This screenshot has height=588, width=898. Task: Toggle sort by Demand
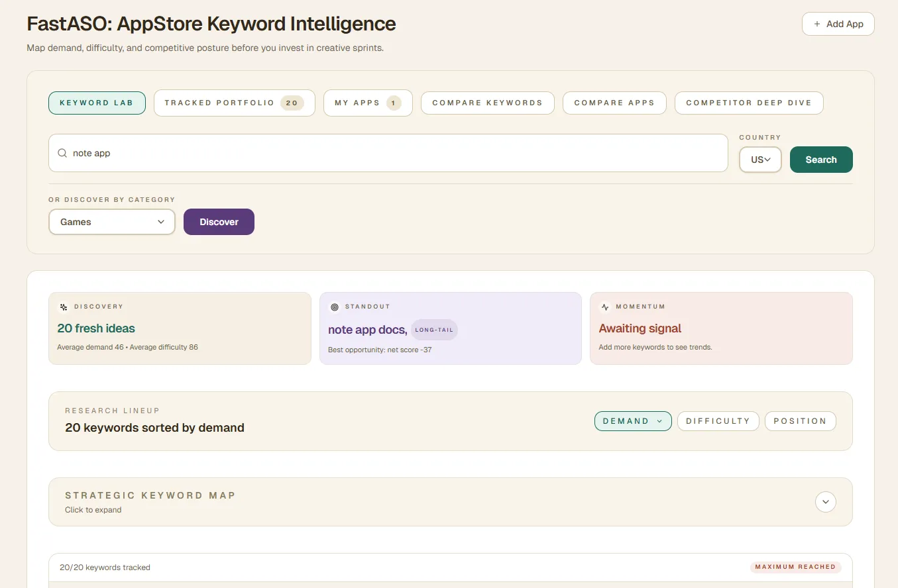pyautogui.click(x=632, y=421)
